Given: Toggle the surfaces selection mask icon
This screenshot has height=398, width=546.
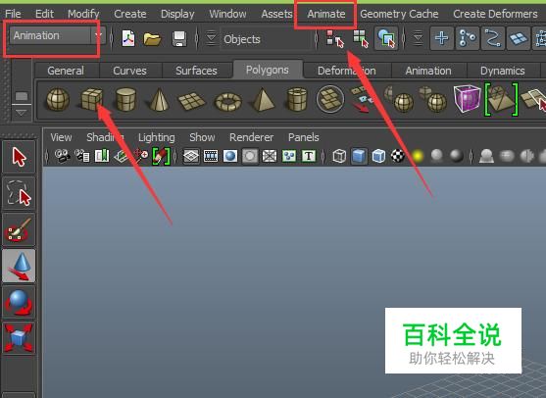Looking at the screenshot, I should (518, 38).
